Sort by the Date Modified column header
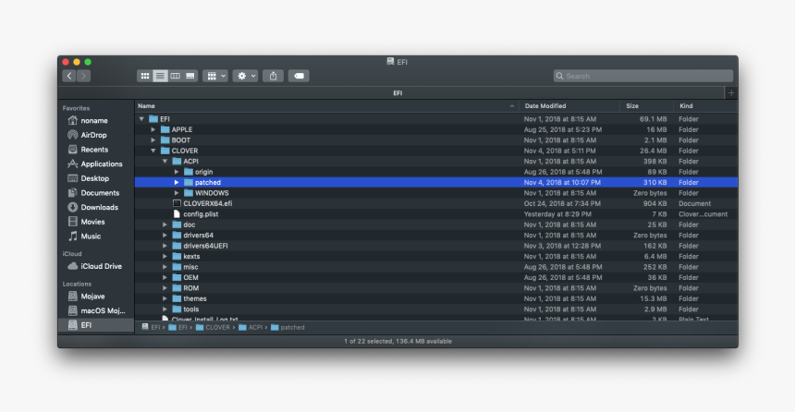Viewport: 795px width, 412px height. click(569, 106)
